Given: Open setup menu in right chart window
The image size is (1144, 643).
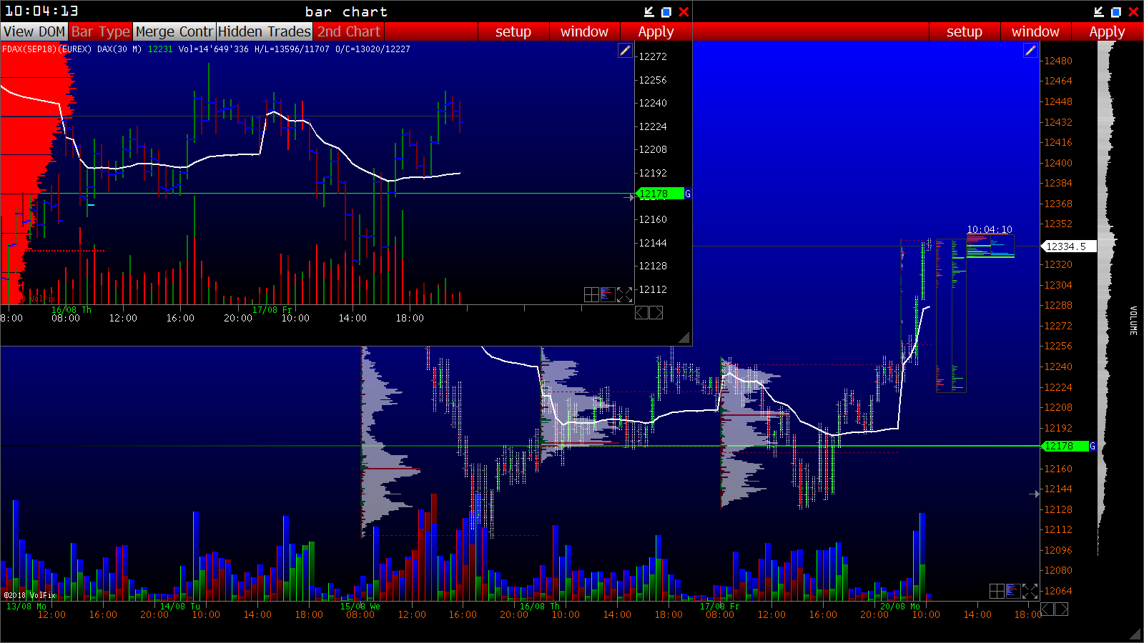Looking at the screenshot, I should 965,31.
